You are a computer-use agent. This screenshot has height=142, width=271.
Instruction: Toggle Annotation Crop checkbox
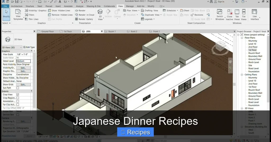tap(18, 101)
